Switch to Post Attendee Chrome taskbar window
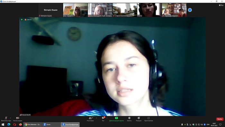Image resolution: width=225 pixels, height=127 pixels. [33, 124]
